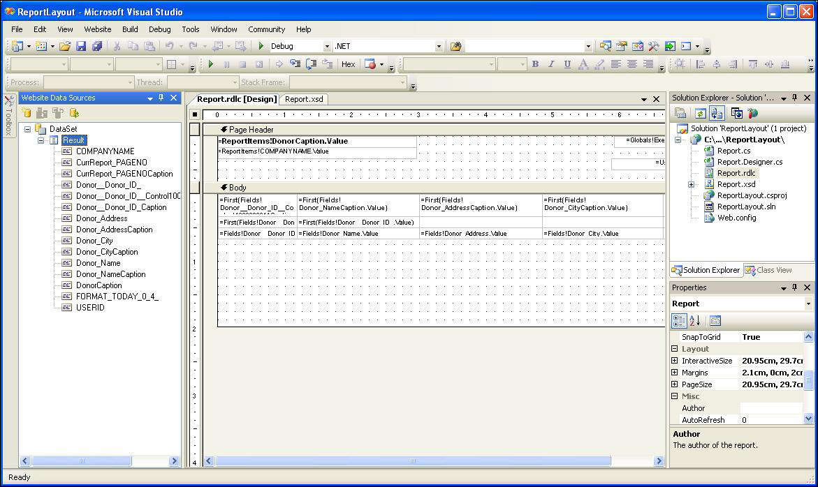The image size is (818, 487).
Task: Click the ReportItems!DonorCaption.Value textbox
Action: (x=317, y=141)
